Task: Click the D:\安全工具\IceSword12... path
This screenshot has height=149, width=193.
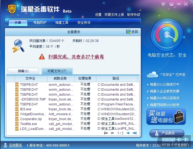Action: [x=117, y=119]
